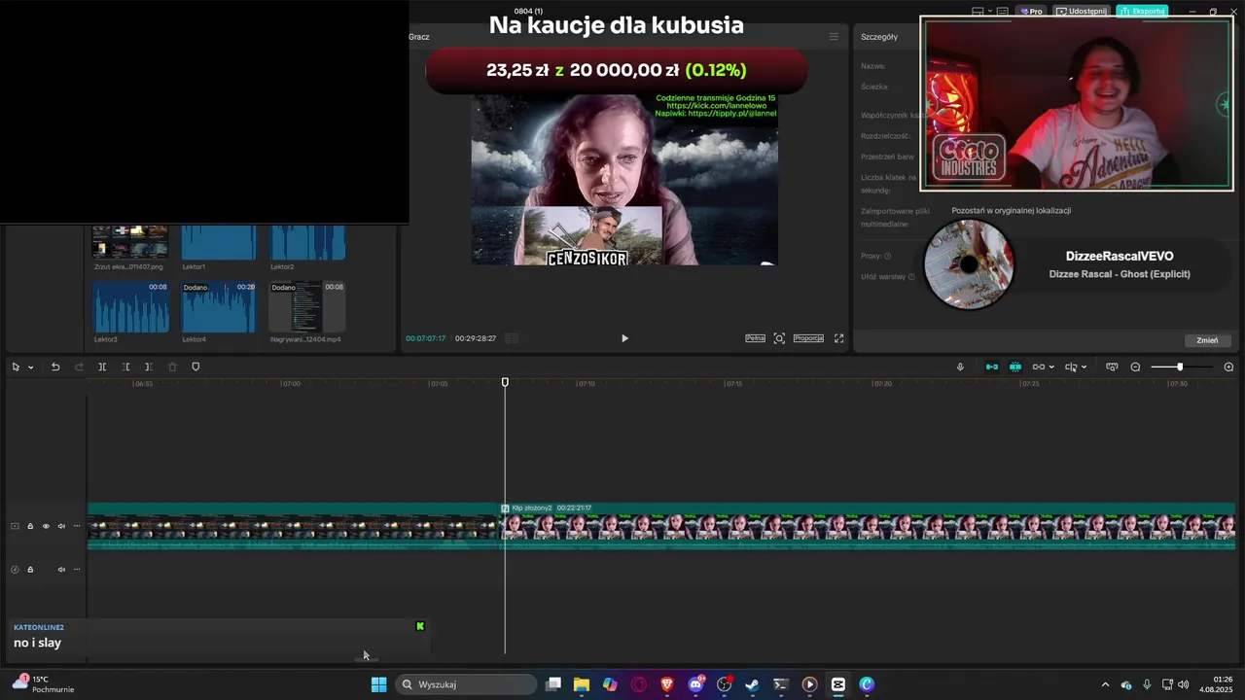Viewport: 1245px width, 700px height.
Task: Expand the layout dropdown arrow in title bar
Action: point(990,12)
